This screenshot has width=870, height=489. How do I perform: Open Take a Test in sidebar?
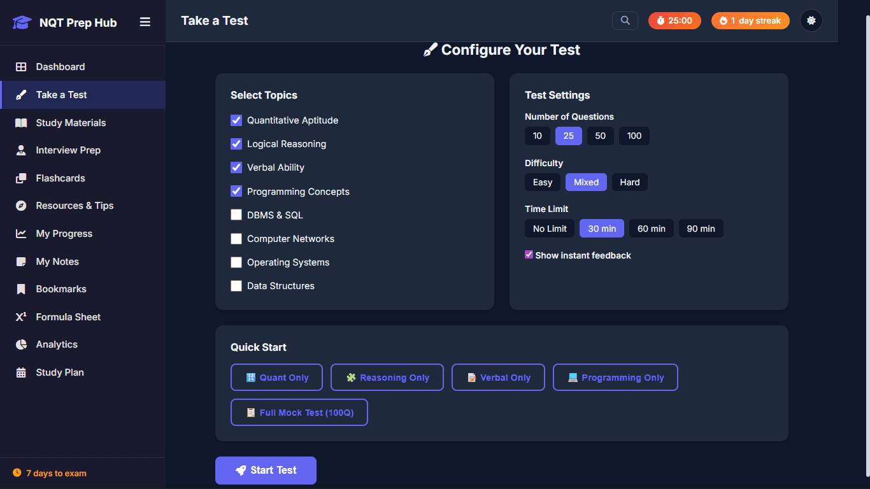click(83, 95)
